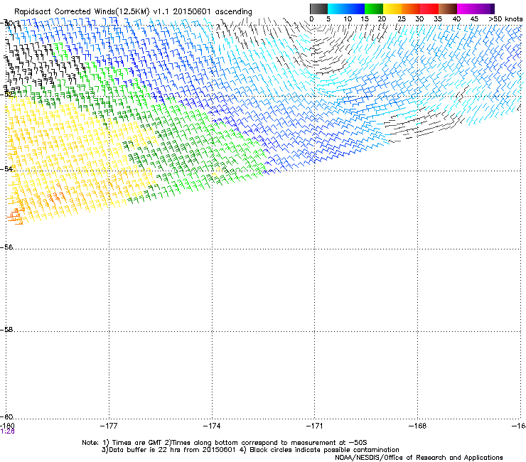
Task: Click the red 30-35 knots color segment
Action: pyautogui.click(x=429, y=9)
